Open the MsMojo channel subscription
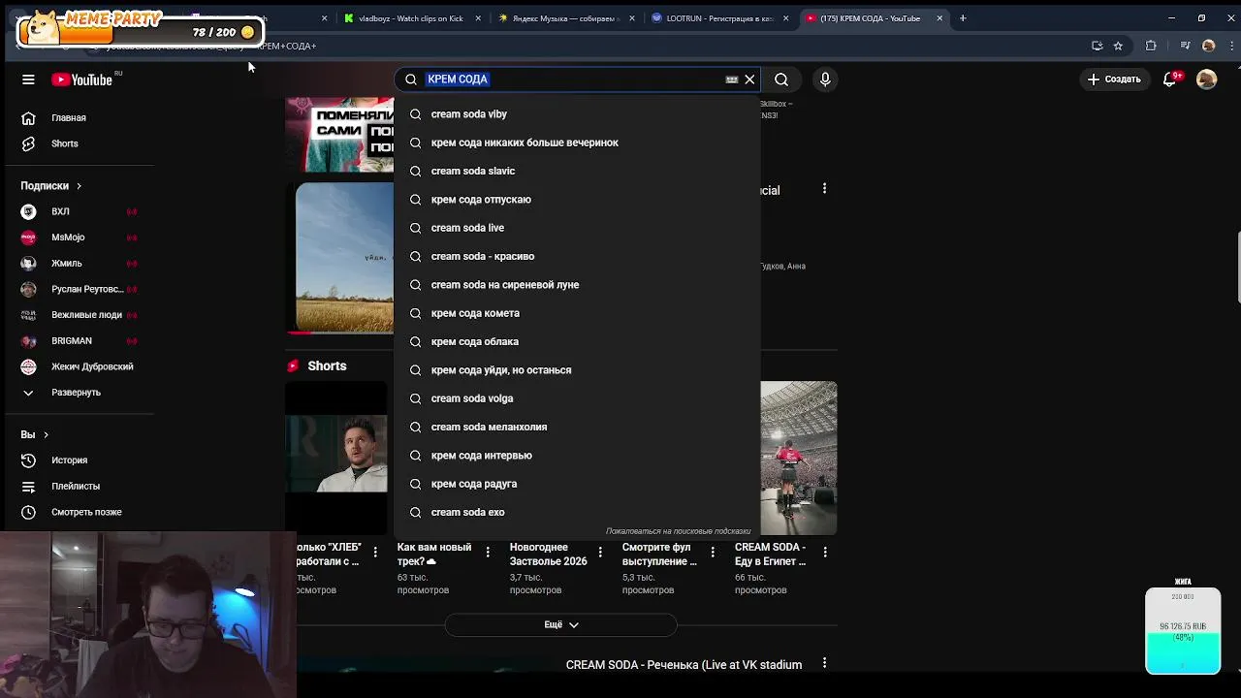The width and height of the screenshot is (1241, 698). click(78, 238)
